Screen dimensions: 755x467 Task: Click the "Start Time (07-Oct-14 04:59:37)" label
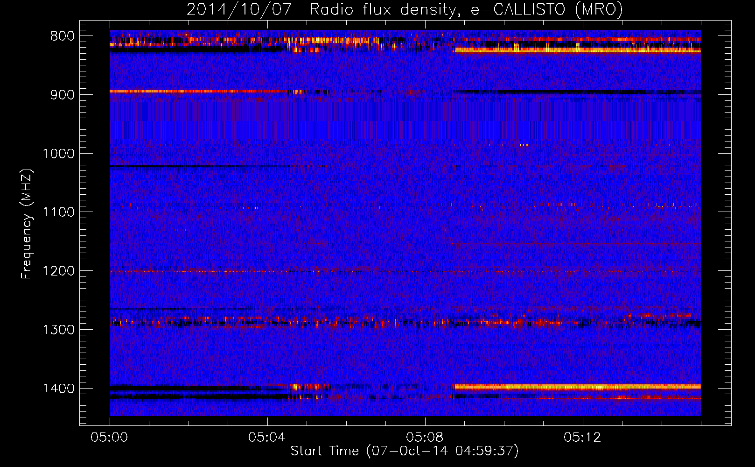point(405,451)
